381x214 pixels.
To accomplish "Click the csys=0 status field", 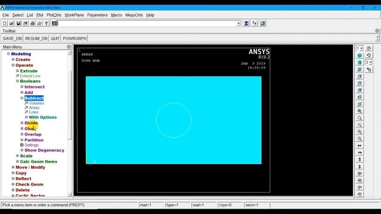I will click(x=230, y=205).
